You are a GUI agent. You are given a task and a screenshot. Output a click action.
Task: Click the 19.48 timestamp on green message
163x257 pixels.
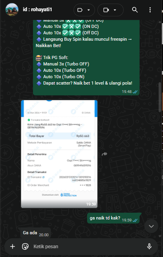(x=127, y=92)
